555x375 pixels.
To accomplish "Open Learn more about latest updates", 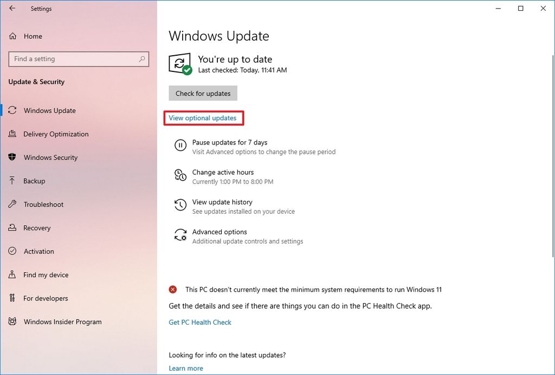I will 186,368.
